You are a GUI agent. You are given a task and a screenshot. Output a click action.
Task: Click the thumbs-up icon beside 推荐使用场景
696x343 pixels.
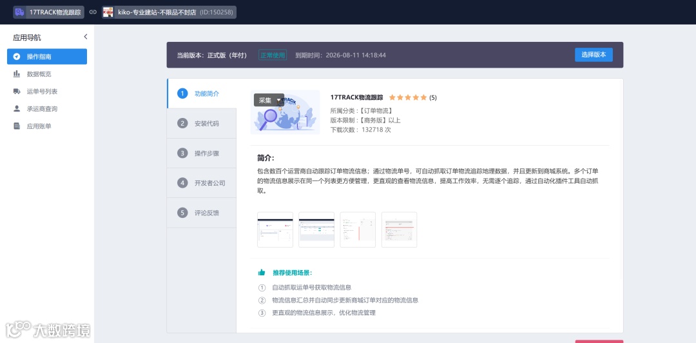pyautogui.click(x=262, y=272)
